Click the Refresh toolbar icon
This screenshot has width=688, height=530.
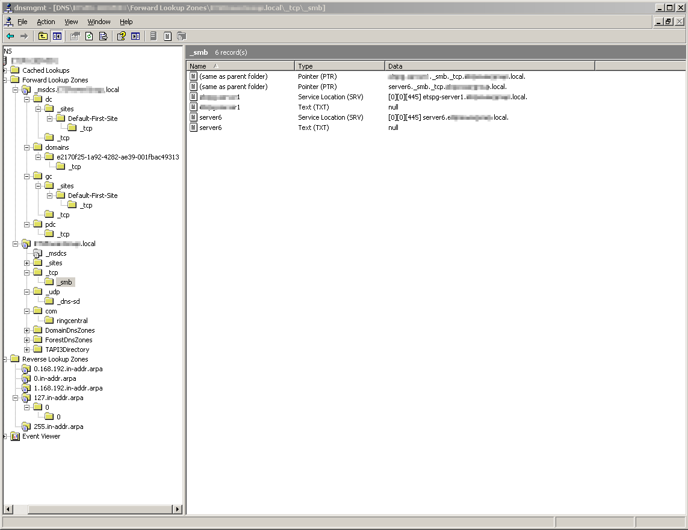[89, 36]
